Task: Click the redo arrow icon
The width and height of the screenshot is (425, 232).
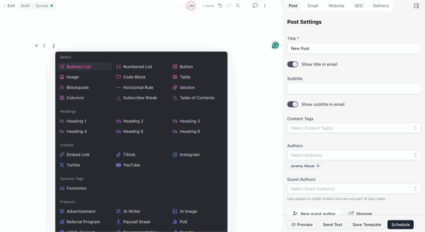Action: [229, 6]
